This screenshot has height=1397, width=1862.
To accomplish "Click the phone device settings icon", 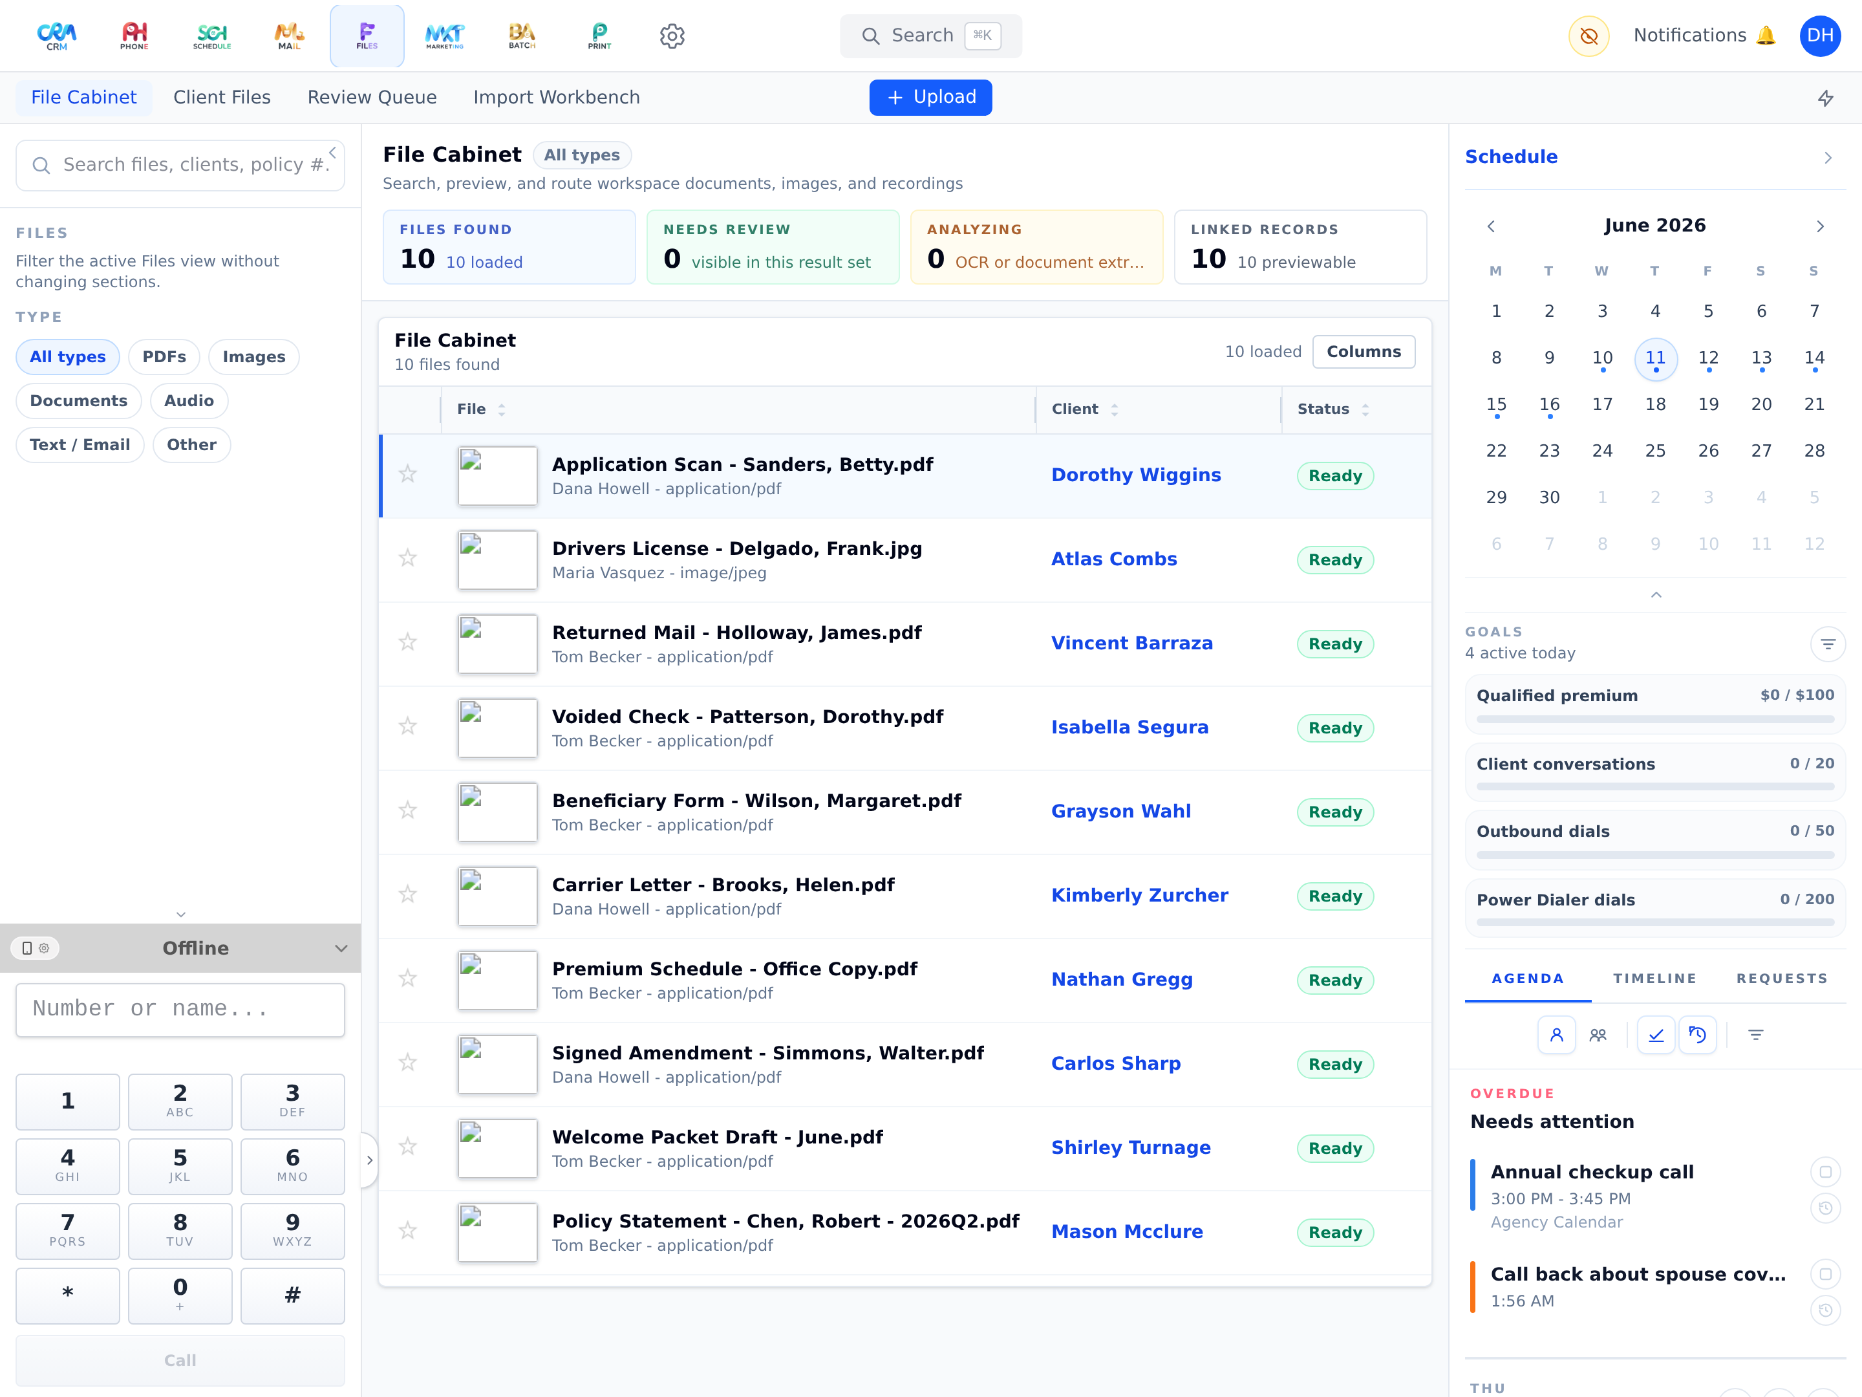I will pos(36,948).
